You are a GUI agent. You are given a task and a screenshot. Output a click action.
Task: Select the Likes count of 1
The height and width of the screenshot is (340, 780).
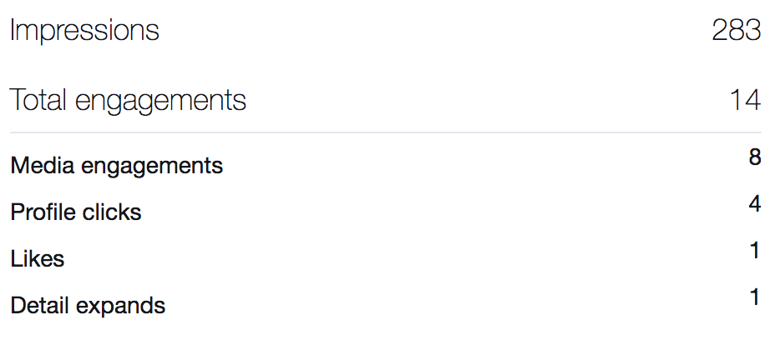click(x=756, y=250)
